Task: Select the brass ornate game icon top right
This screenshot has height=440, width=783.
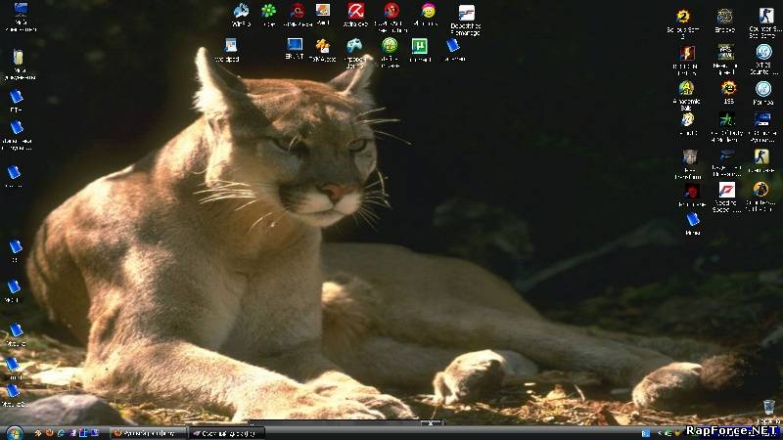Action: tap(724, 17)
